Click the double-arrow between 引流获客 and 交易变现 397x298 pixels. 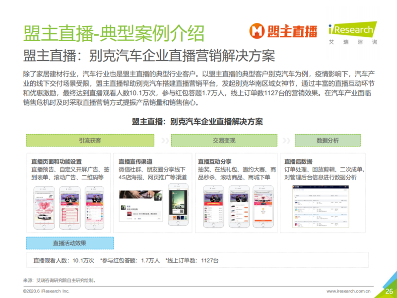[x=165, y=141]
